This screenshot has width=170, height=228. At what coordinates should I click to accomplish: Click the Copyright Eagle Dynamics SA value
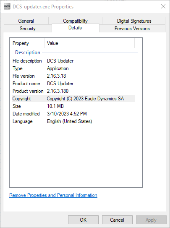(x=85, y=99)
